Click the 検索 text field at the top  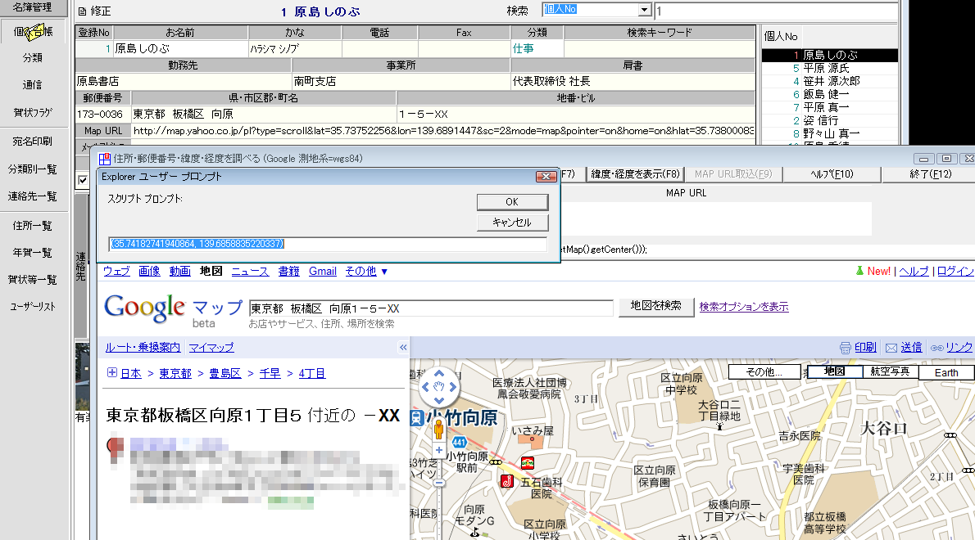click(x=776, y=11)
